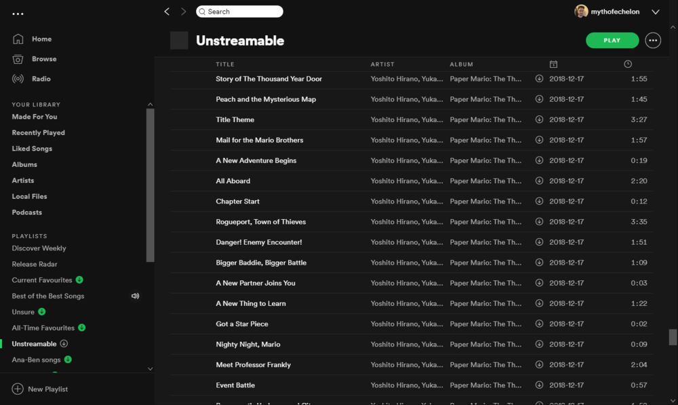Screen dimensions: 678x405
Task: Click the mythofechelon profile avatar
Action: tap(581, 12)
